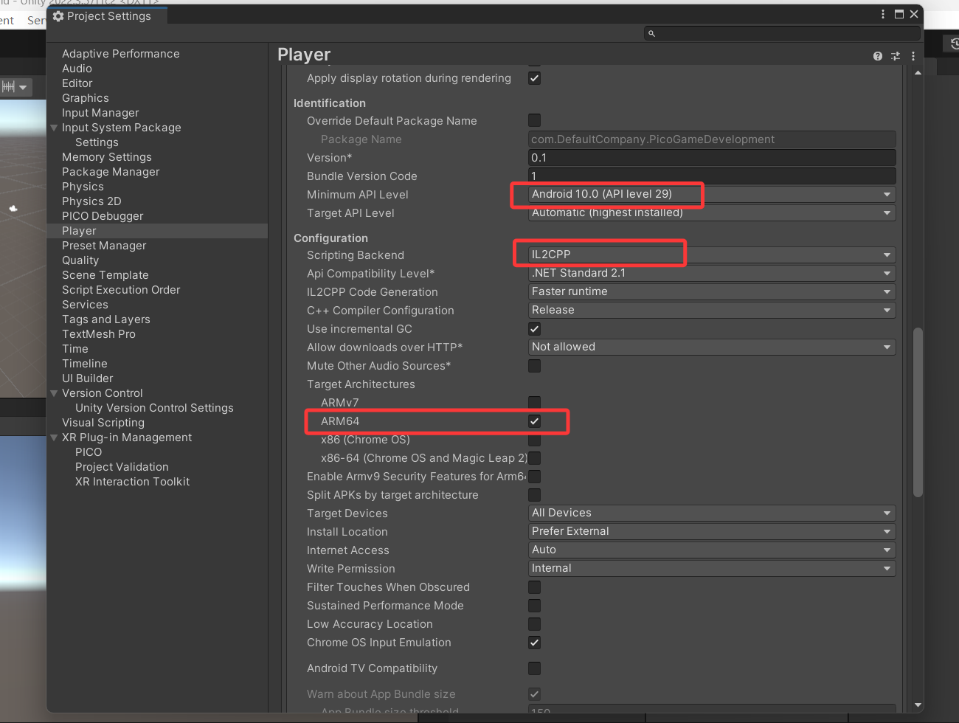Image resolution: width=959 pixels, height=723 pixels.
Task: Open Player help documentation icon
Action: [x=878, y=56]
